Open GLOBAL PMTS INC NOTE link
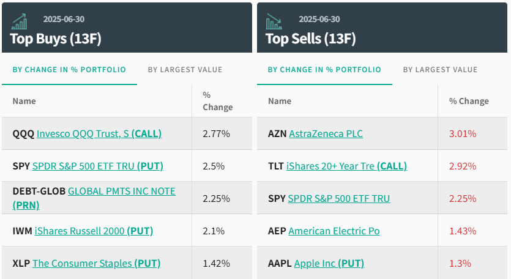Screen dimensions: 511x279 121,192
